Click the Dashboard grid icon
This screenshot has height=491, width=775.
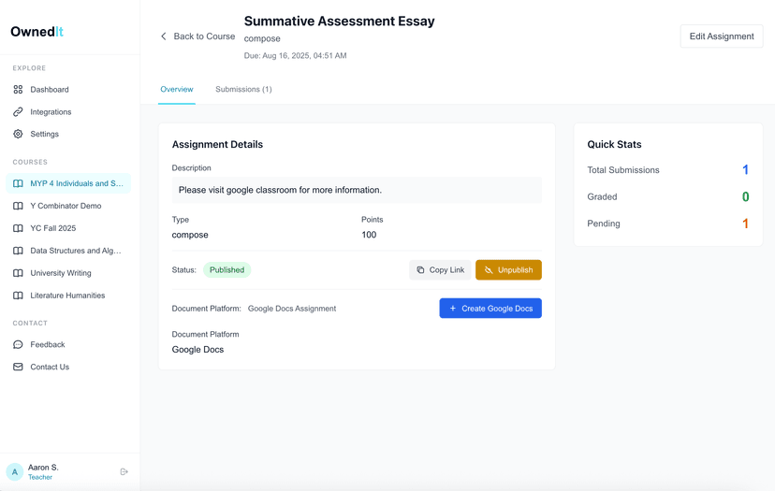[x=18, y=90]
